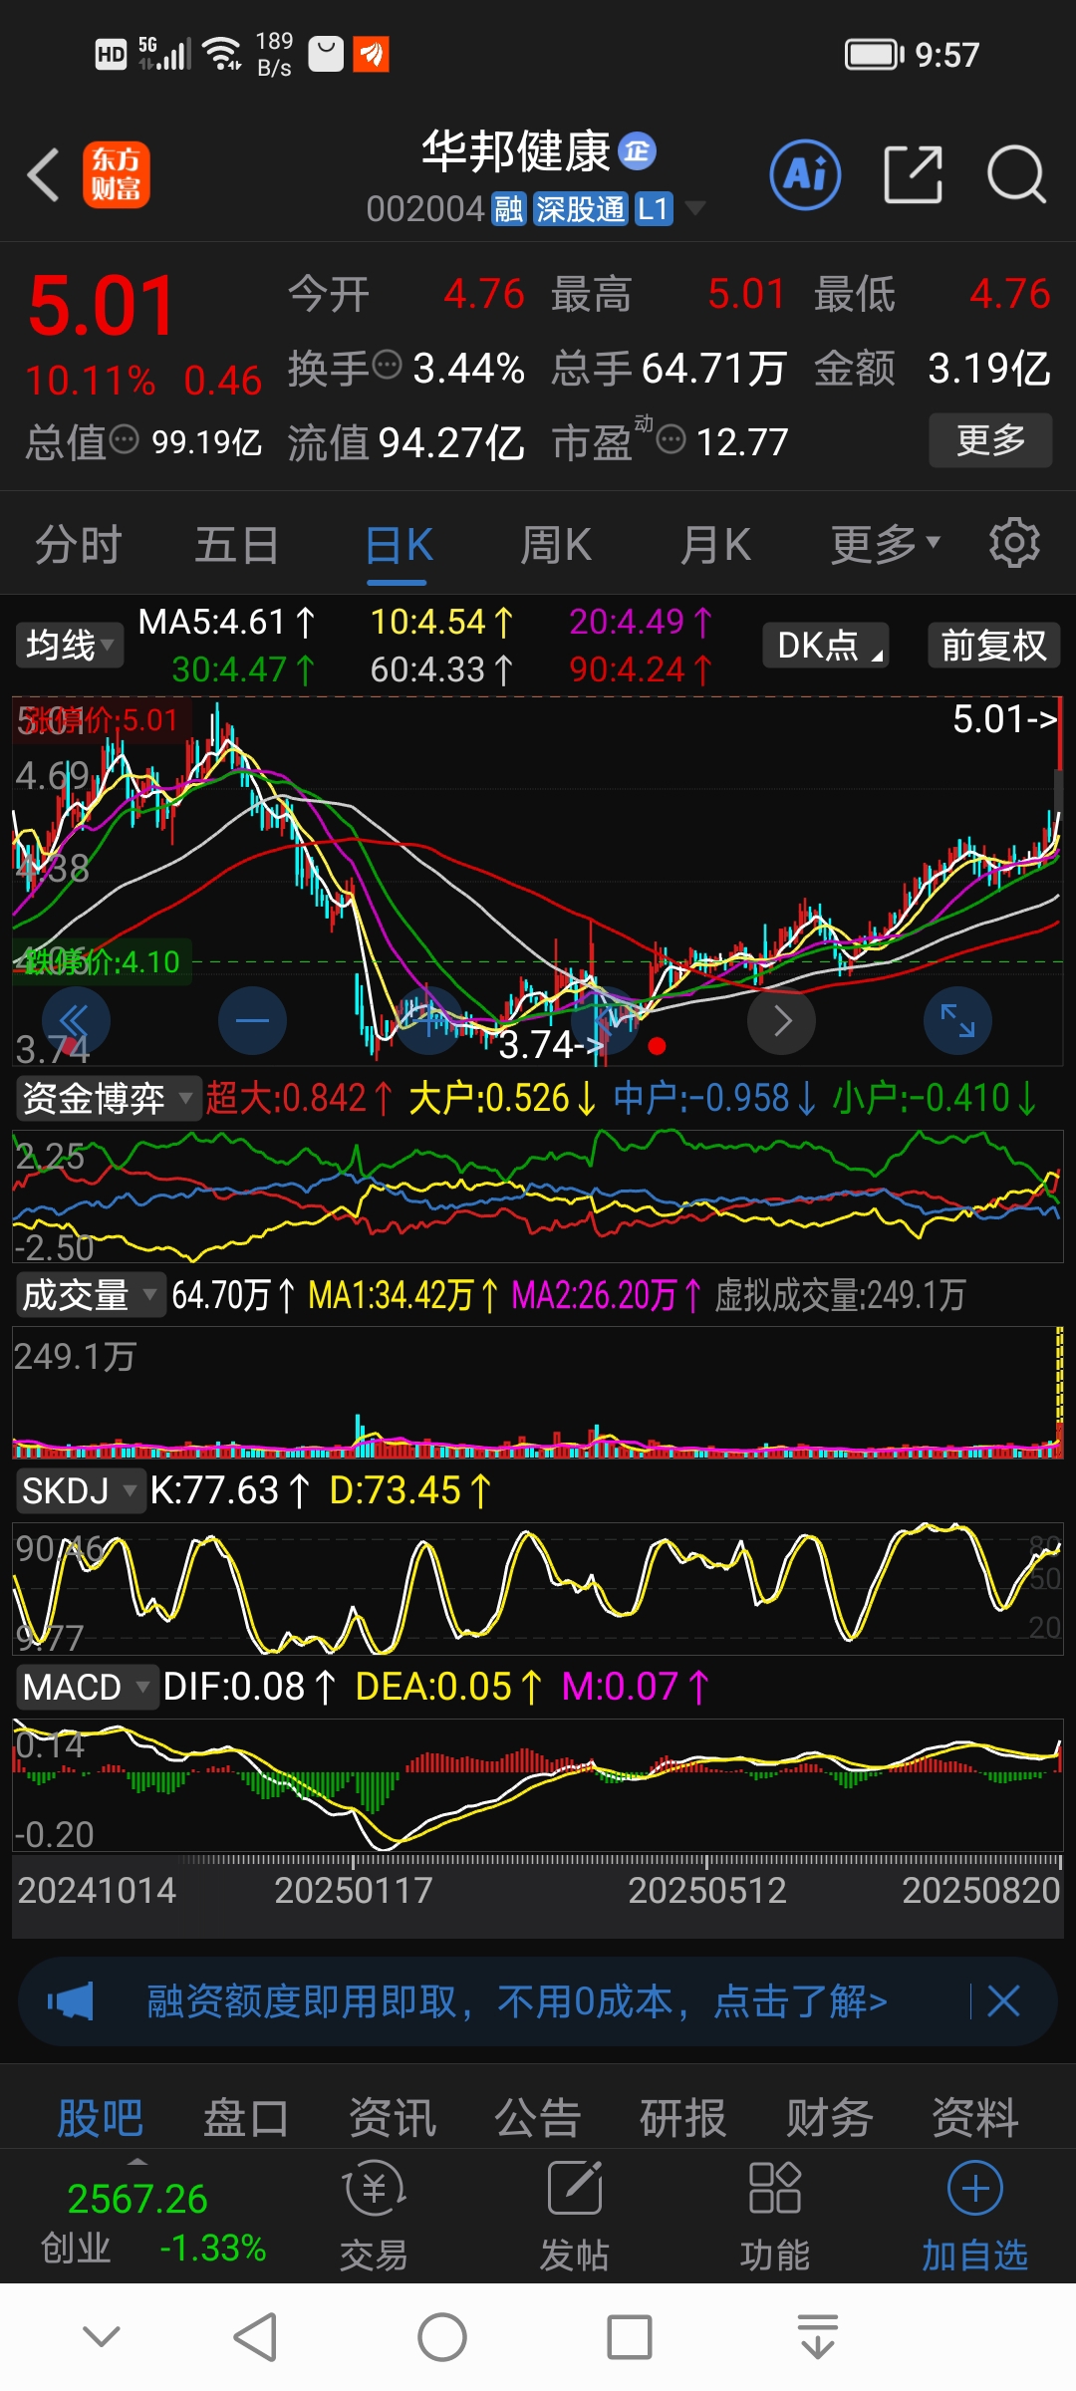Image resolution: width=1076 pixels, height=2391 pixels.
Task: Tap info icon beside 市盈
Action: pyautogui.click(x=672, y=439)
